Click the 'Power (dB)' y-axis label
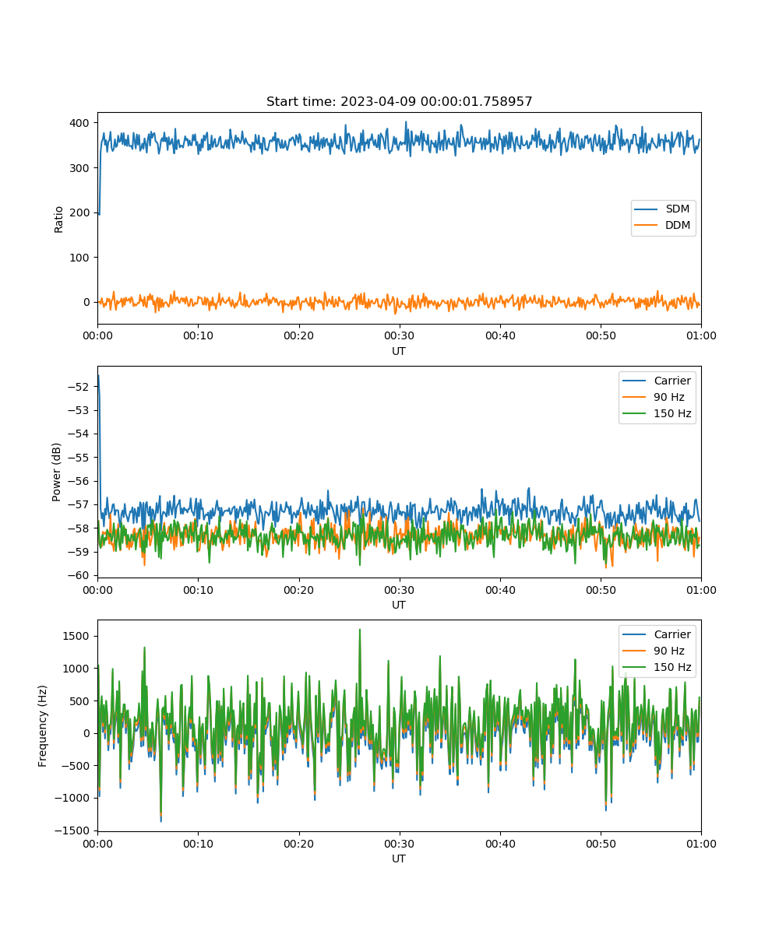Screen dimensions: 779x934 click(58, 472)
